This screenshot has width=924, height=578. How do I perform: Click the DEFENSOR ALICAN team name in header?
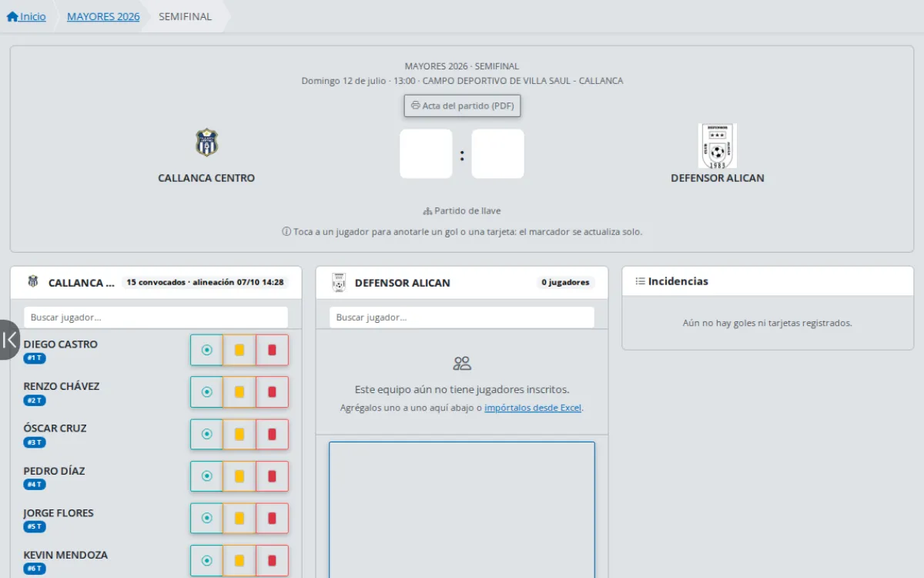718,178
